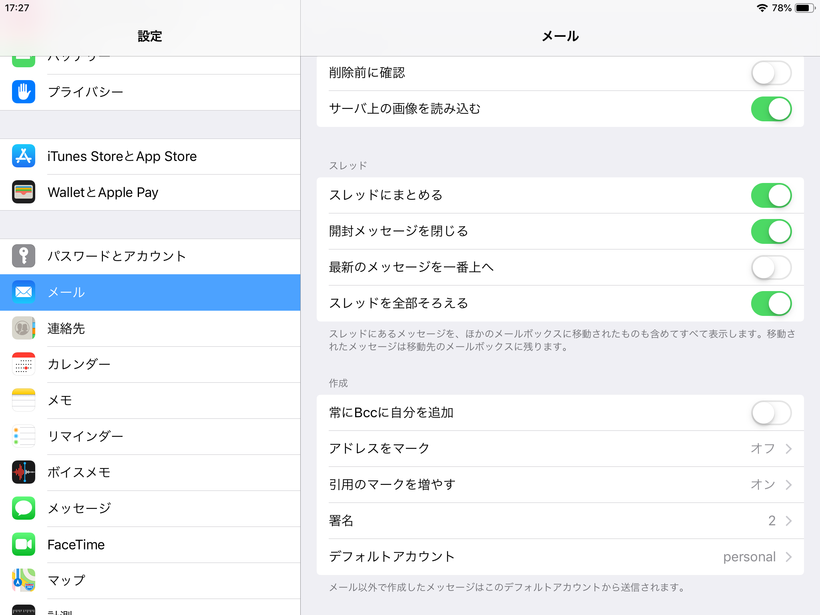The height and width of the screenshot is (615, 820).
Task: Tap the App Store icon
Action: pyautogui.click(x=24, y=156)
